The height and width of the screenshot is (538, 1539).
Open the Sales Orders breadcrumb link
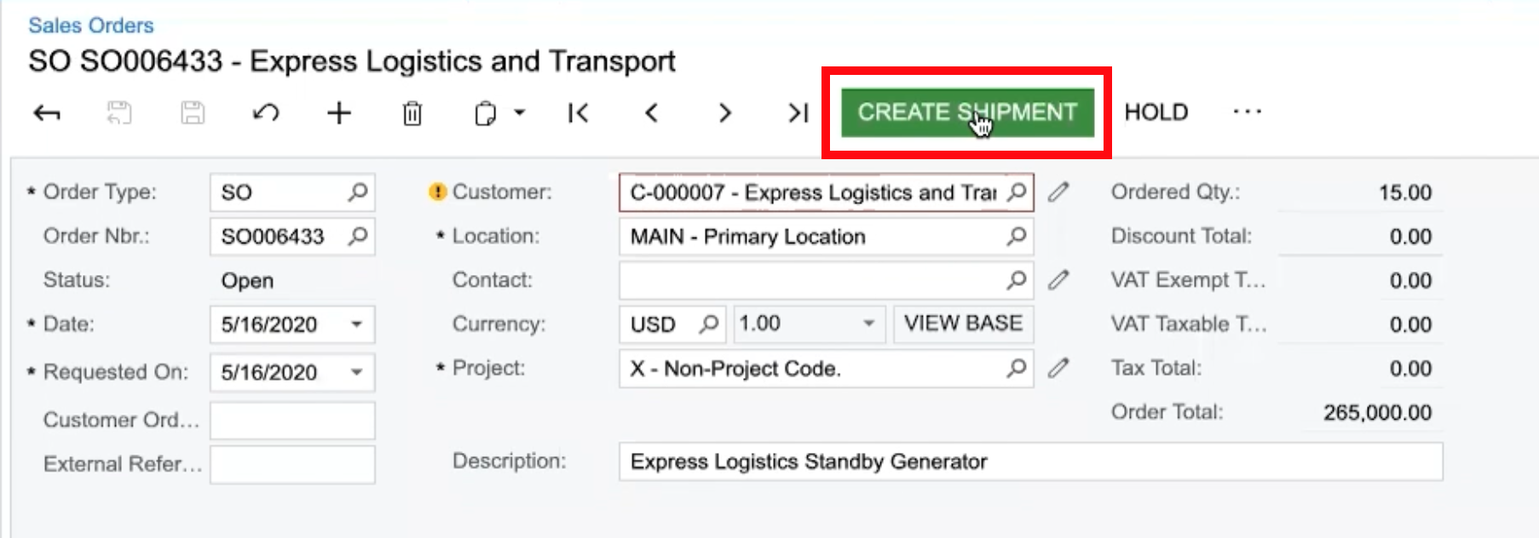[91, 26]
